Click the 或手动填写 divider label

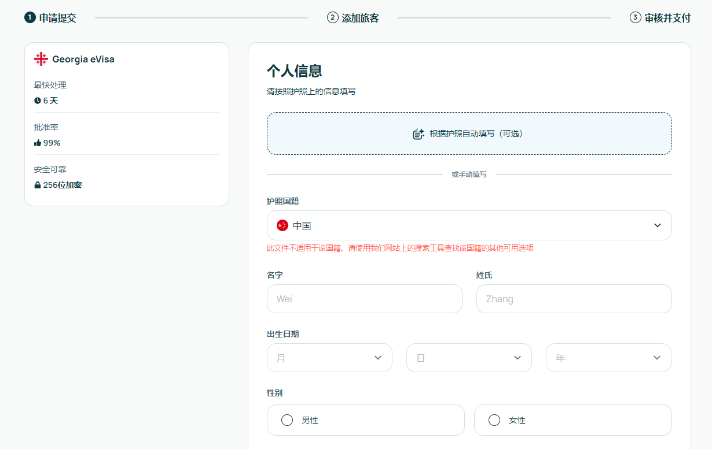point(469,174)
